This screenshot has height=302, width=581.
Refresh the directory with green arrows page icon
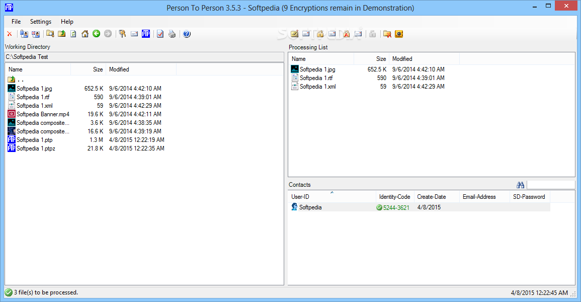pyautogui.click(x=73, y=34)
